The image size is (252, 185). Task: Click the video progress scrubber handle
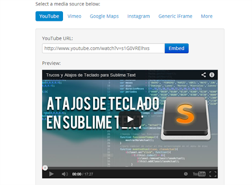45,168
